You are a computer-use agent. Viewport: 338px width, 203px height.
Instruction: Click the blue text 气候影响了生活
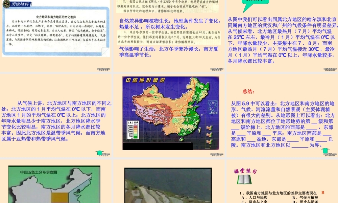[x=137, y=49]
